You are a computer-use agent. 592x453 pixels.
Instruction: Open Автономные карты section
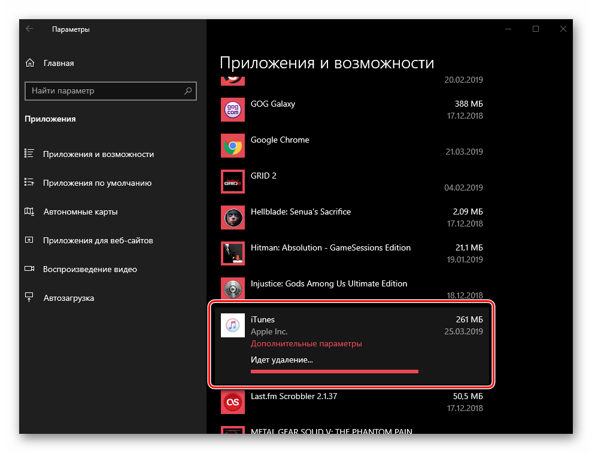80,212
